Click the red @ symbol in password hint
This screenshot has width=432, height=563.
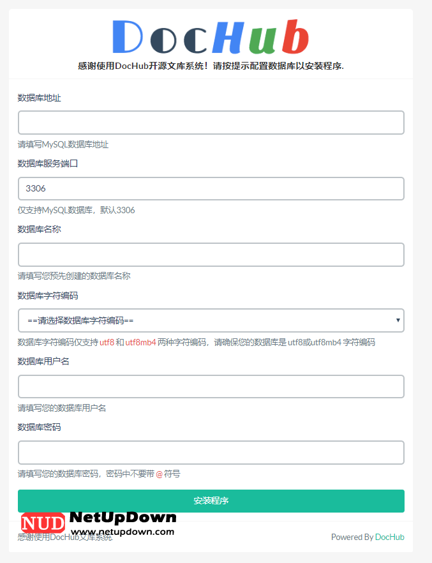160,474
